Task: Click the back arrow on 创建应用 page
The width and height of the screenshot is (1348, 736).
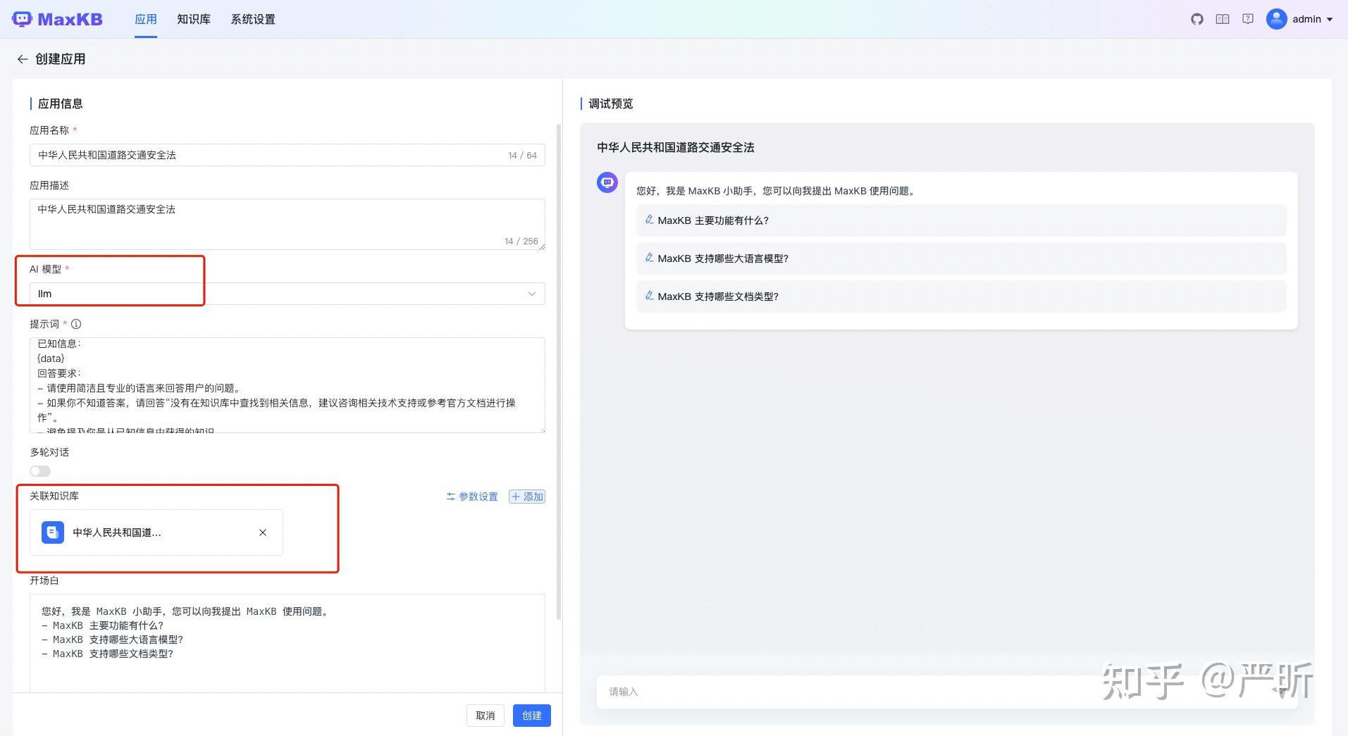Action: (23, 58)
